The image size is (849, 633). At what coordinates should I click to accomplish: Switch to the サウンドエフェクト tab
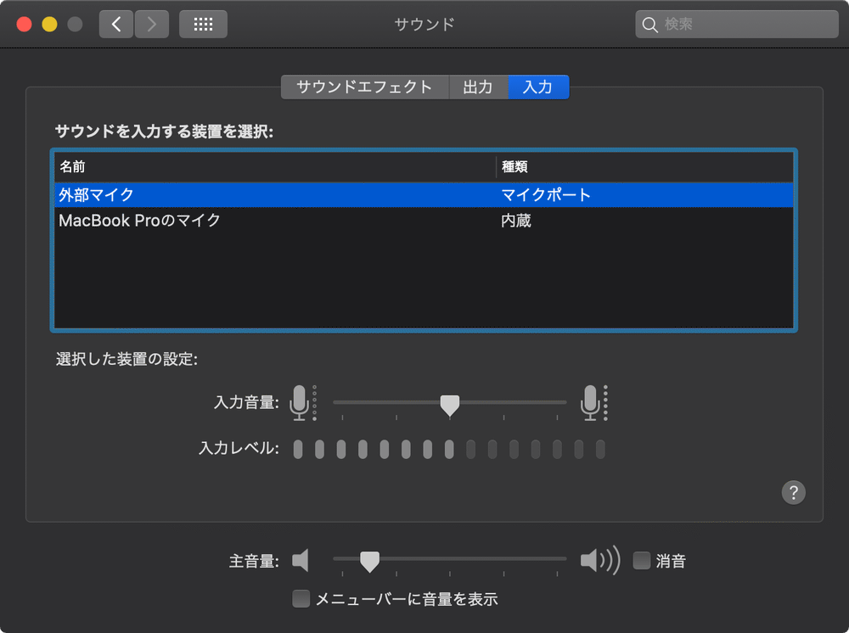[364, 87]
